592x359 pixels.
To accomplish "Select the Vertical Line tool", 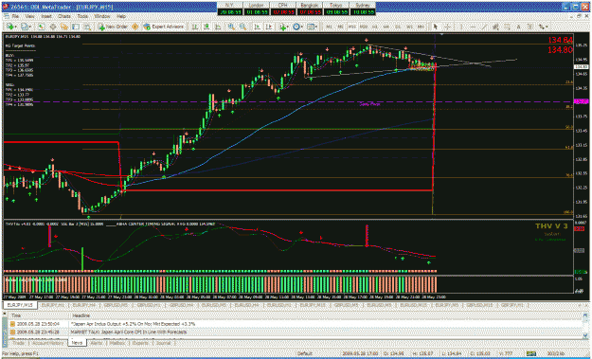I will pyautogui.click(x=461, y=27).
